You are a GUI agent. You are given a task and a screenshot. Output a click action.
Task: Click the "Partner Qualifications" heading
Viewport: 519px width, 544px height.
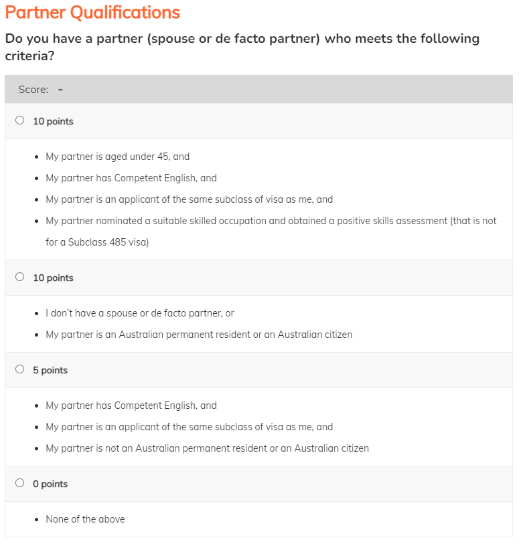tap(92, 12)
